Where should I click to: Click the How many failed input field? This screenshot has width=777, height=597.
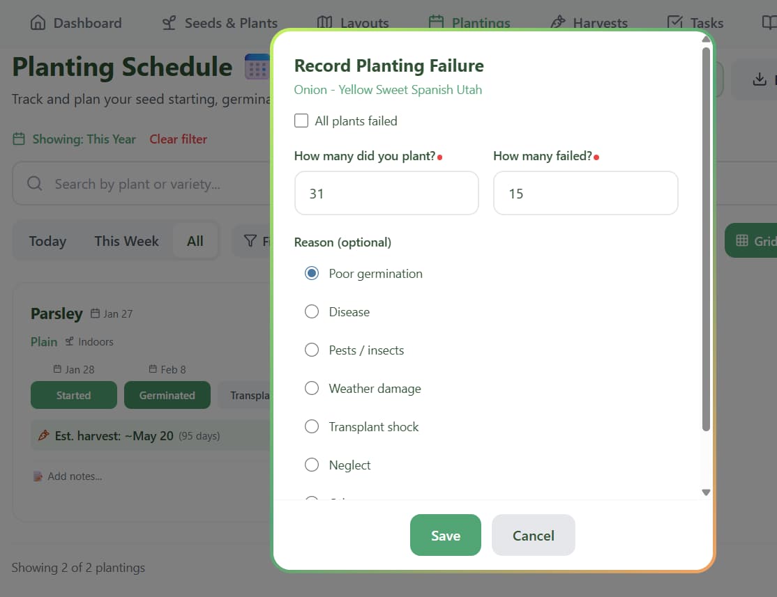coord(585,193)
